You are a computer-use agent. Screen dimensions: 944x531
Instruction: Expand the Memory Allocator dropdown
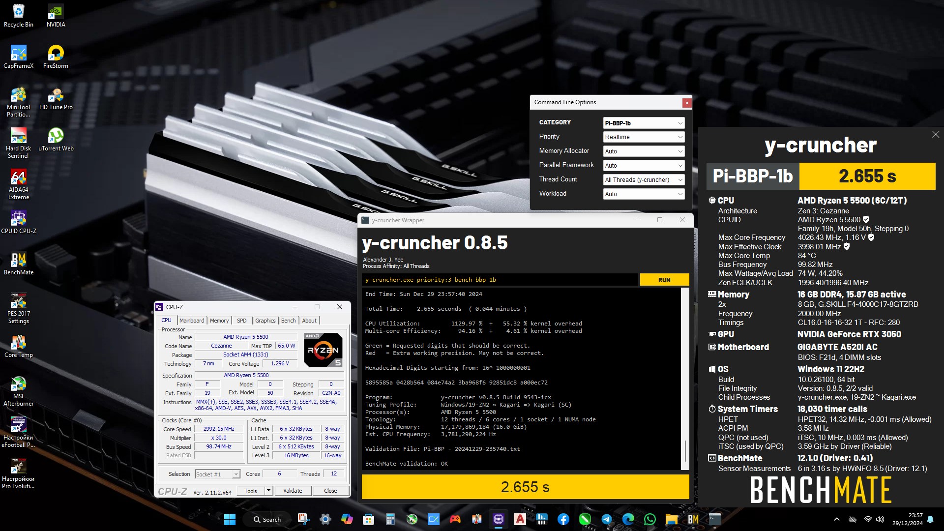click(644, 151)
